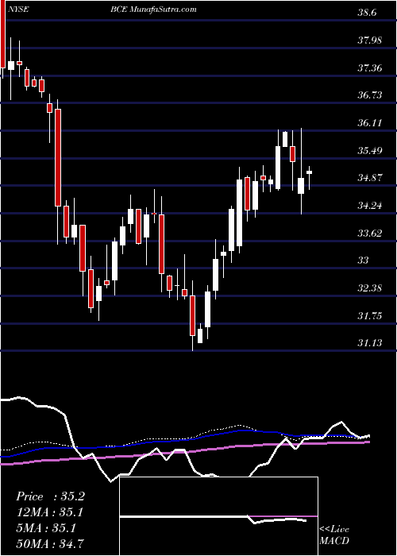Select the 38.6 price axis label
The width and height of the screenshot is (397, 556).
(368, 13)
